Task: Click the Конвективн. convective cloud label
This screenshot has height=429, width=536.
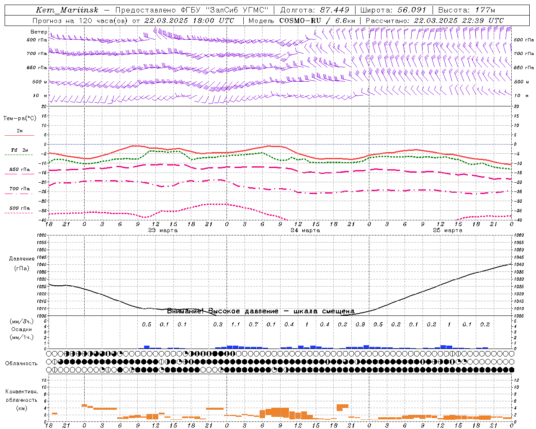Action: point(21,392)
